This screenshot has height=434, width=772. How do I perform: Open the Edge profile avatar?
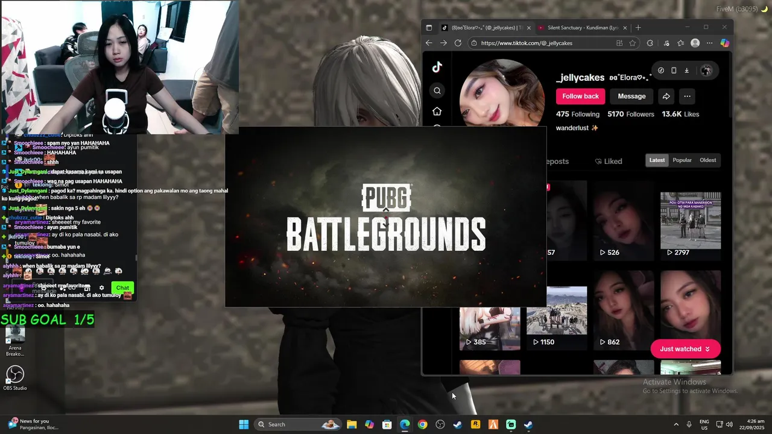(695, 43)
